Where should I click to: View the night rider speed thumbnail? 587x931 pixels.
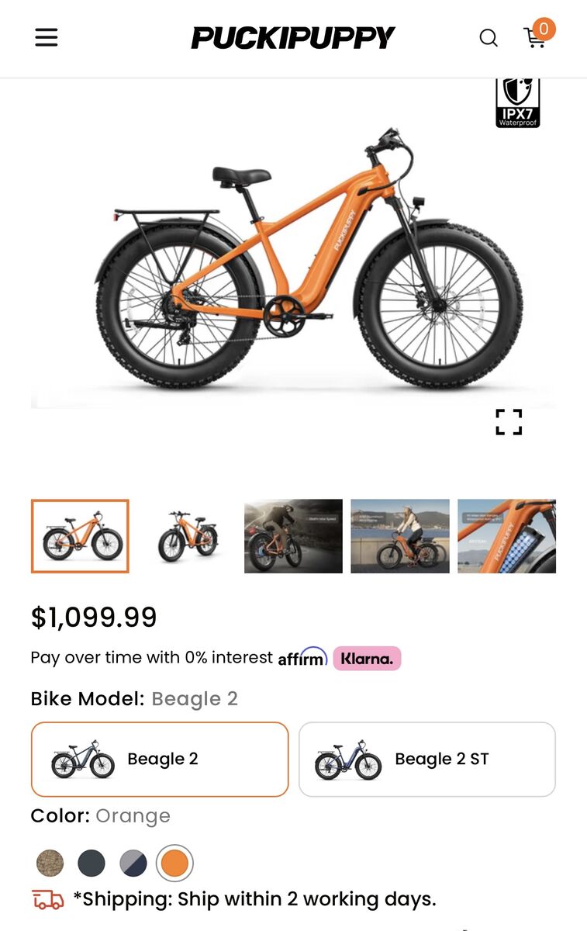[x=293, y=536]
